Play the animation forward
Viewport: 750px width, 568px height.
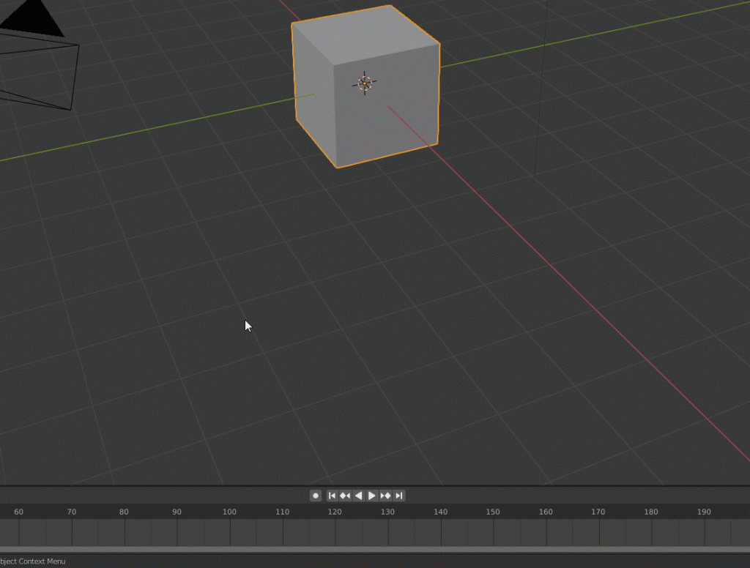372,496
